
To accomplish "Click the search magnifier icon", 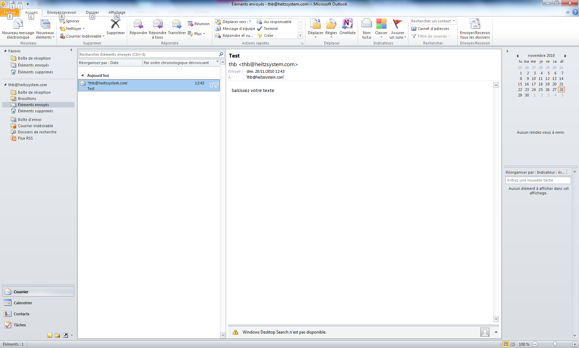I will (x=221, y=54).
